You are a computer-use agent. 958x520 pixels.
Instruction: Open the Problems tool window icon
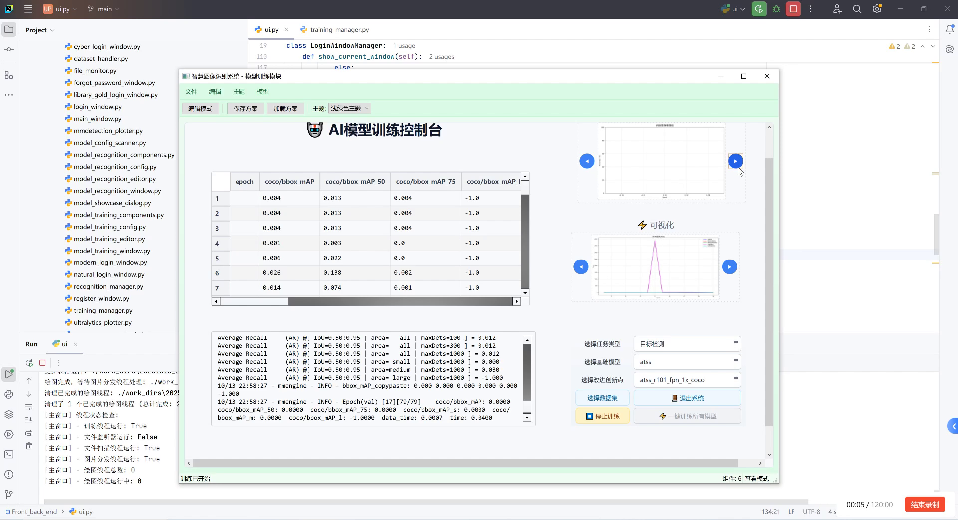pyautogui.click(x=9, y=474)
